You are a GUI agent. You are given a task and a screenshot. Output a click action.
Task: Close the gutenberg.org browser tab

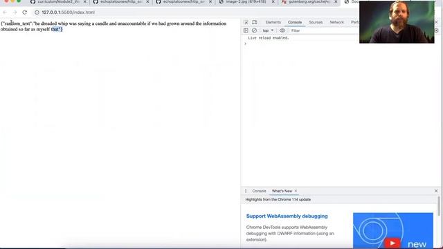coord(336,1)
